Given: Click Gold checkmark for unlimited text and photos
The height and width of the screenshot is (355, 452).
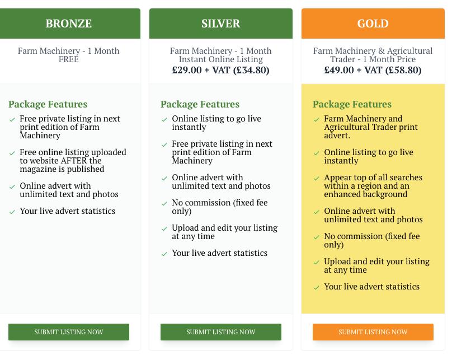Looking at the screenshot, I should [x=317, y=212].
